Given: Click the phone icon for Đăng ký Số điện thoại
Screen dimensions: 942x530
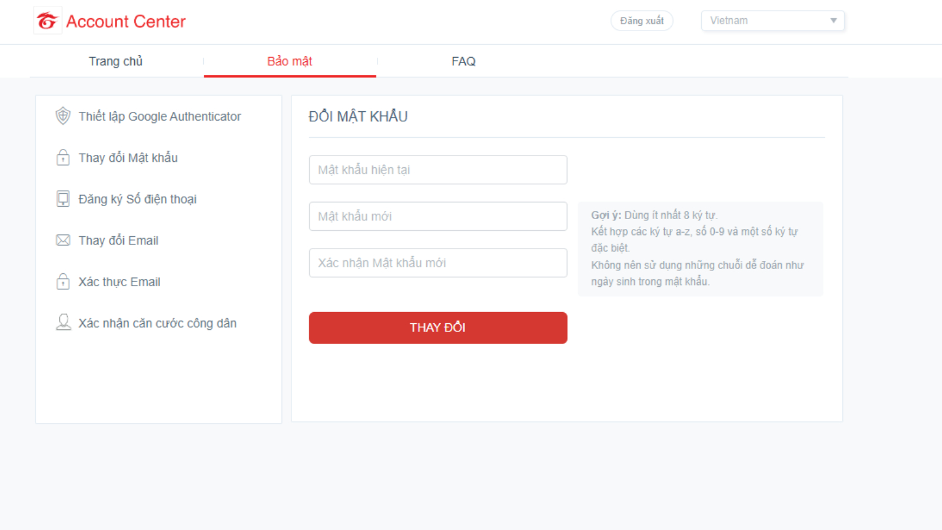Looking at the screenshot, I should pyautogui.click(x=63, y=199).
